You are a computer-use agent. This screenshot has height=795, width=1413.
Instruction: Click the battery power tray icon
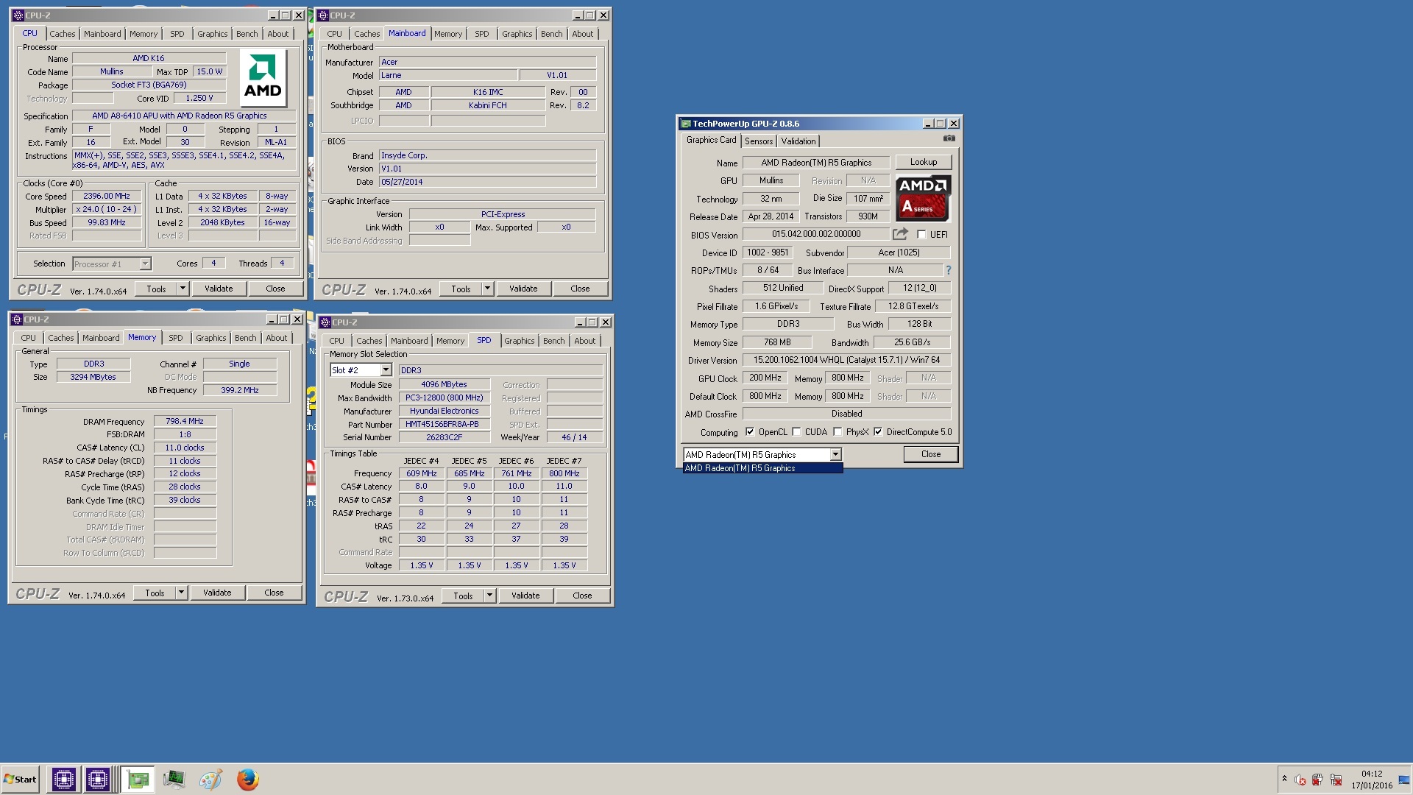[1317, 780]
